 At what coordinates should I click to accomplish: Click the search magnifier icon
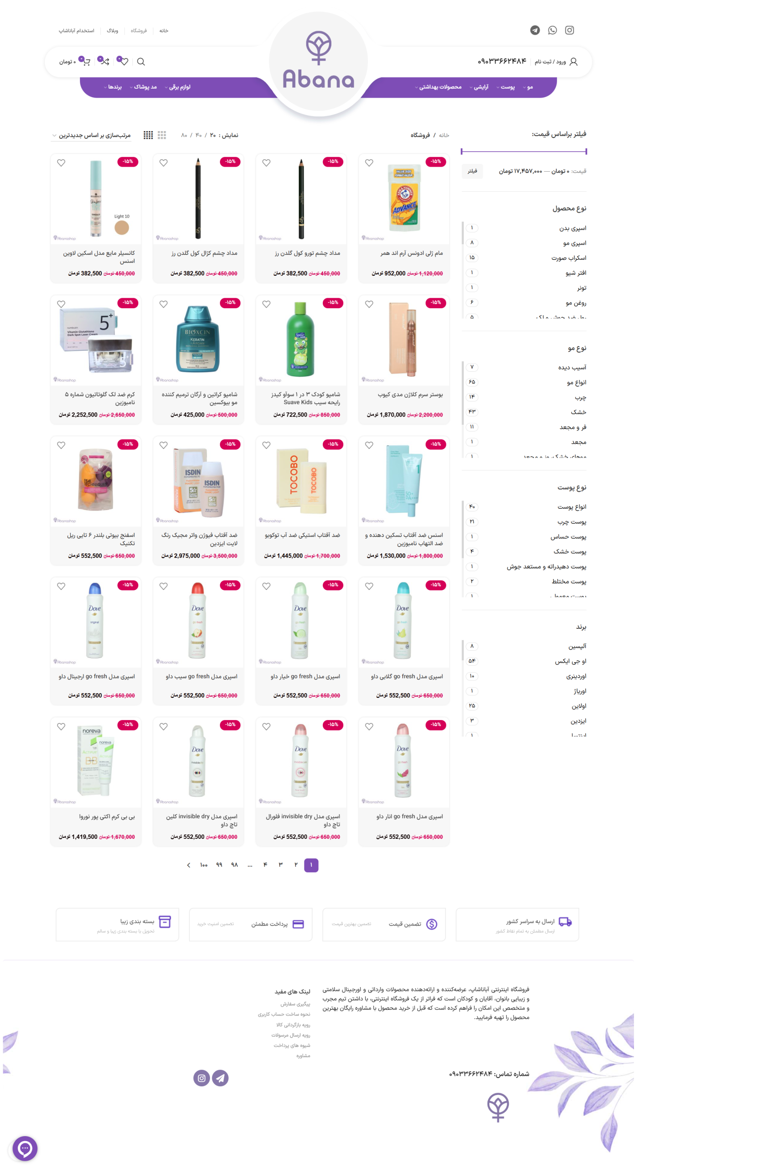click(x=141, y=61)
